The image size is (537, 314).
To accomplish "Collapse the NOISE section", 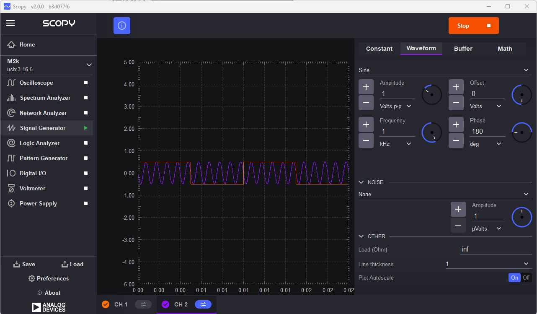I will click(x=361, y=182).
